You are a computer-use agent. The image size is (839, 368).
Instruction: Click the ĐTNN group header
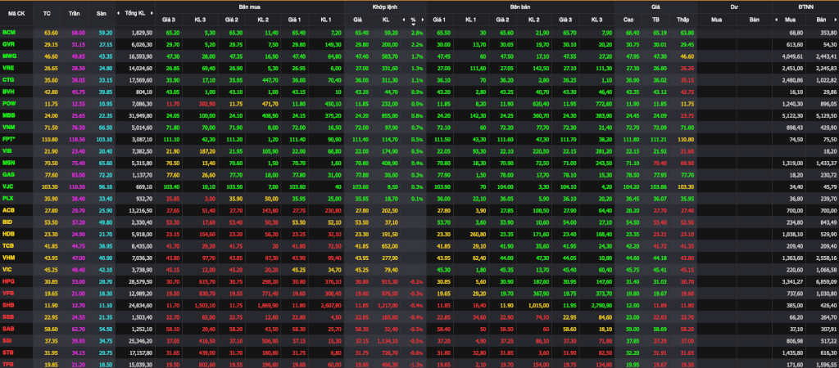tap(805, 7)
